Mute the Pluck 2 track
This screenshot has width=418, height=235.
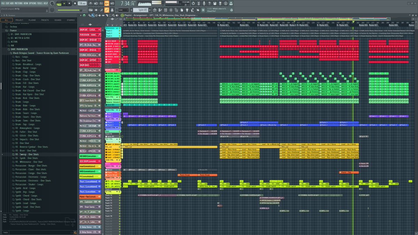(119, 125)
